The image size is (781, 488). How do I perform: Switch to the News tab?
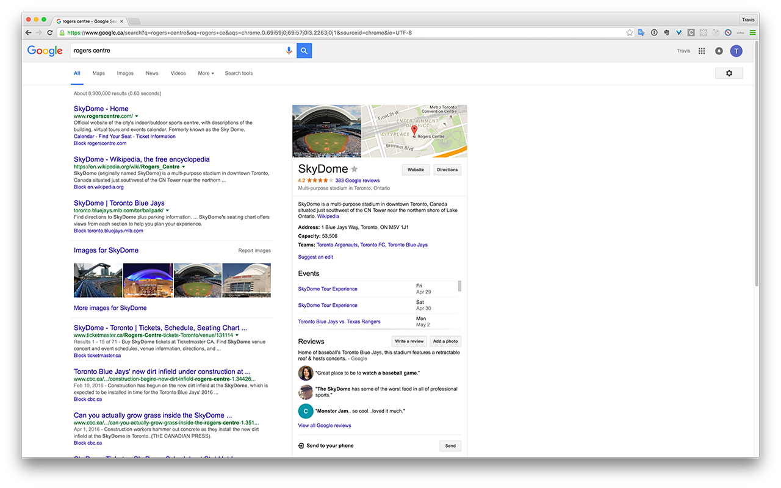[152, 73]
